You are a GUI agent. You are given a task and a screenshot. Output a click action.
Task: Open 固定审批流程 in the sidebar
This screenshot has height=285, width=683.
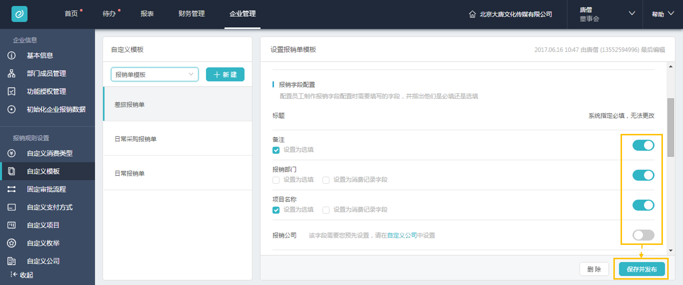click(47, 189)
